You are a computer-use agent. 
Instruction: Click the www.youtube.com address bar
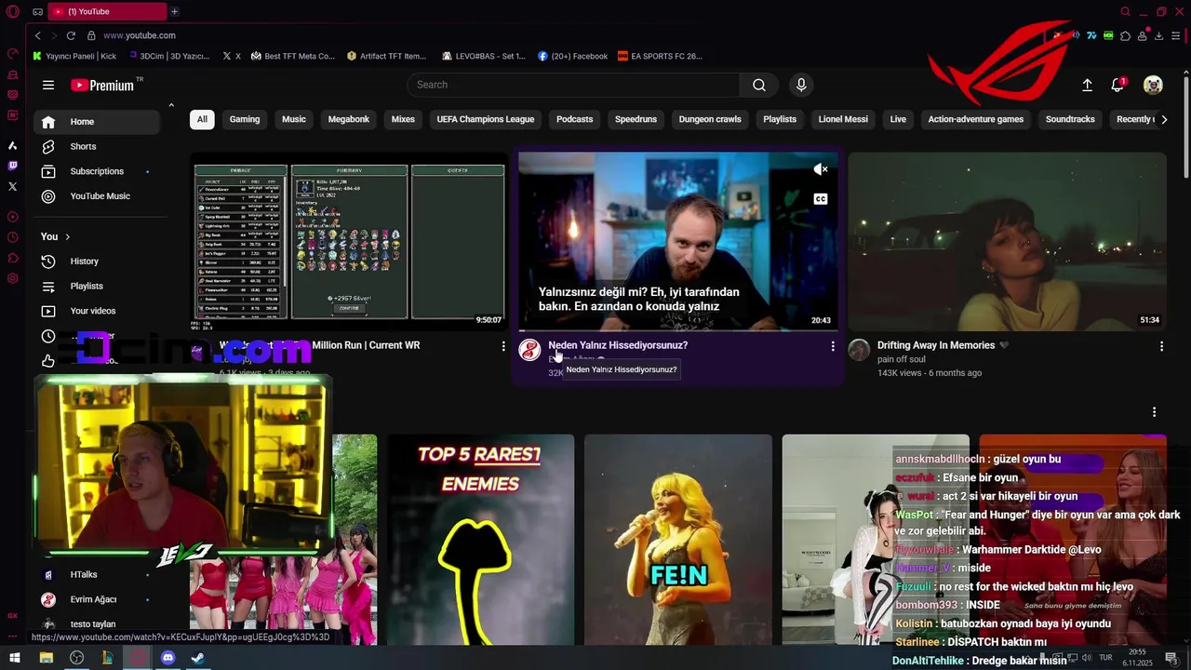click(x=140, y=35)
